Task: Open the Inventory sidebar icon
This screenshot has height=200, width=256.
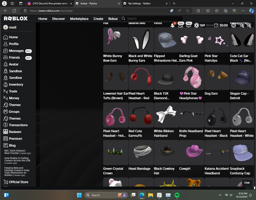Action: (6, 84)
